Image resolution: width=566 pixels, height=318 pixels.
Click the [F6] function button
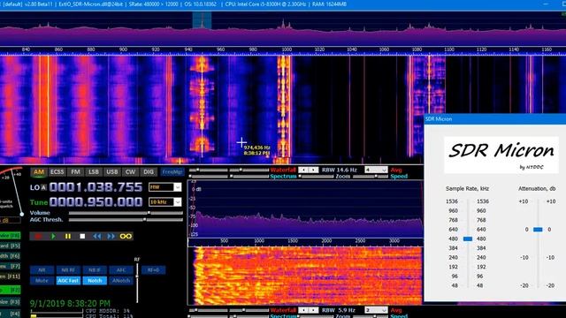pyautogui.click(x=10, y=256)
